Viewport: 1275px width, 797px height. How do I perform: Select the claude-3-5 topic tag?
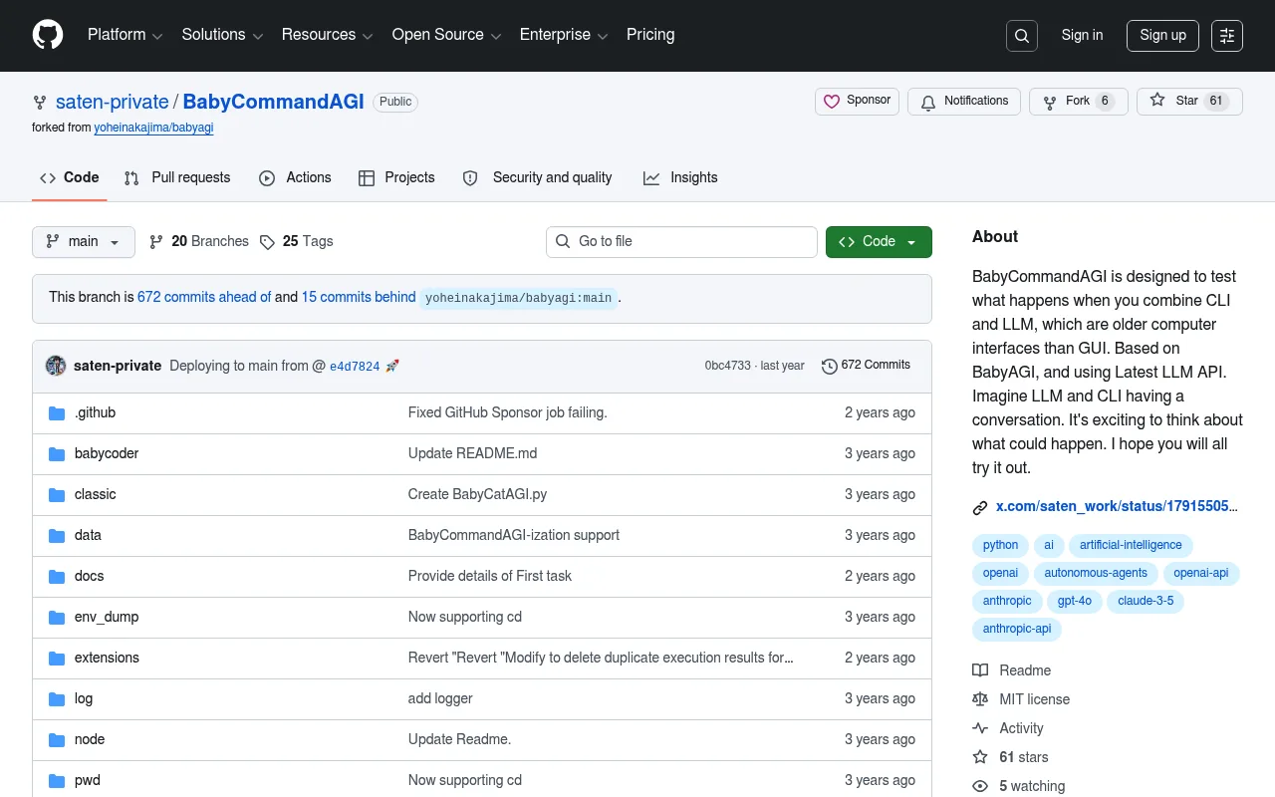pos(1146,601)
